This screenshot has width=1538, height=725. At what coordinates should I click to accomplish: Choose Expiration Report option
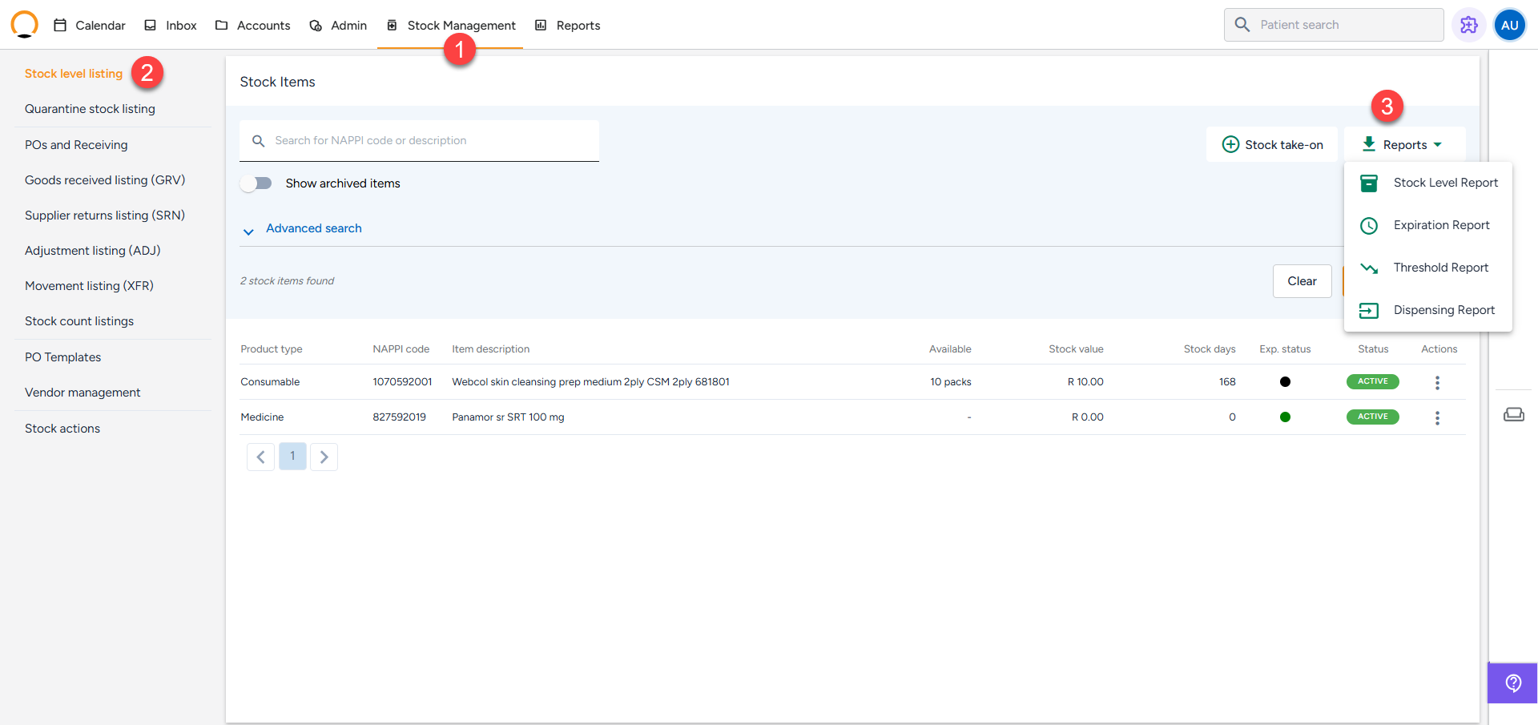pos(1440,226)
